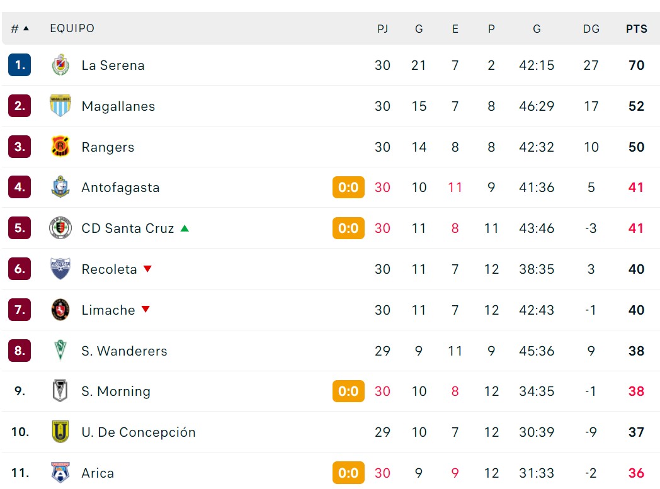Go to the Magallanes team page

118,106
